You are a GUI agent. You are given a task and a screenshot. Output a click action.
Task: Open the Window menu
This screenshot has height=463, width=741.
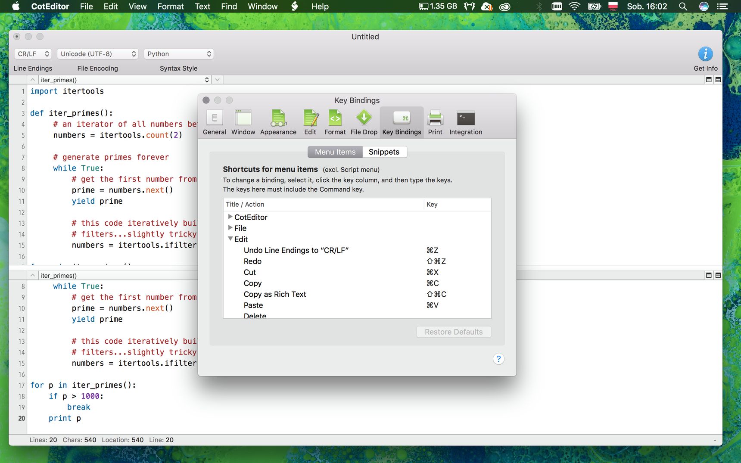point(262,6)
